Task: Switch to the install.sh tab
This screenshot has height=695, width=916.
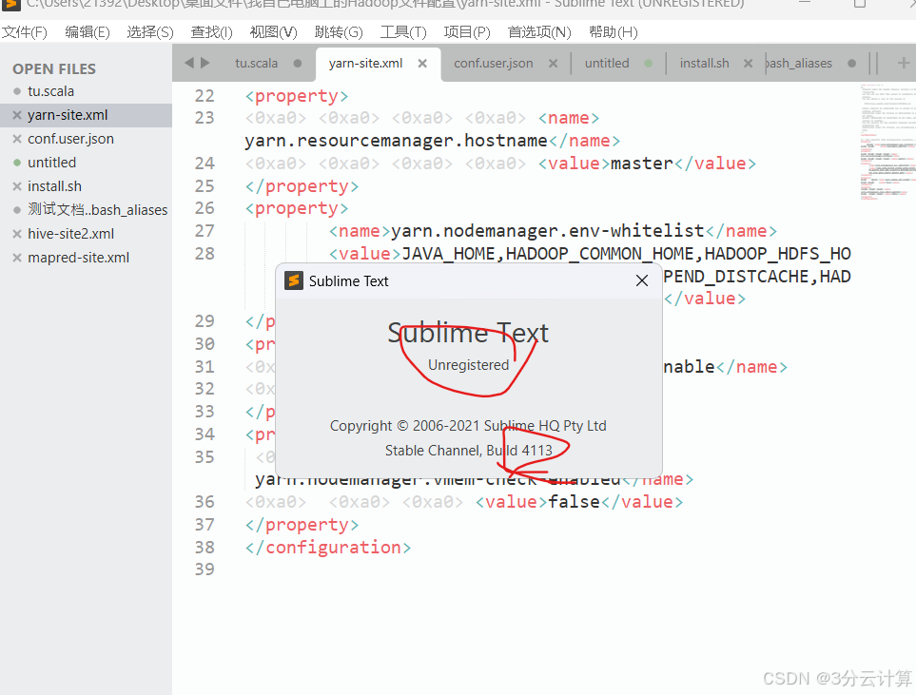Action: (705, 63)
